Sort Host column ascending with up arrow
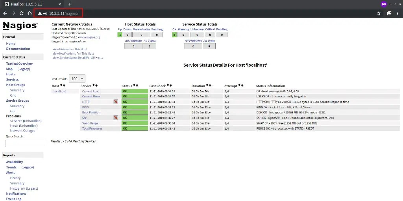The width and height of the screenshot is (403, 201). [61, 85]
